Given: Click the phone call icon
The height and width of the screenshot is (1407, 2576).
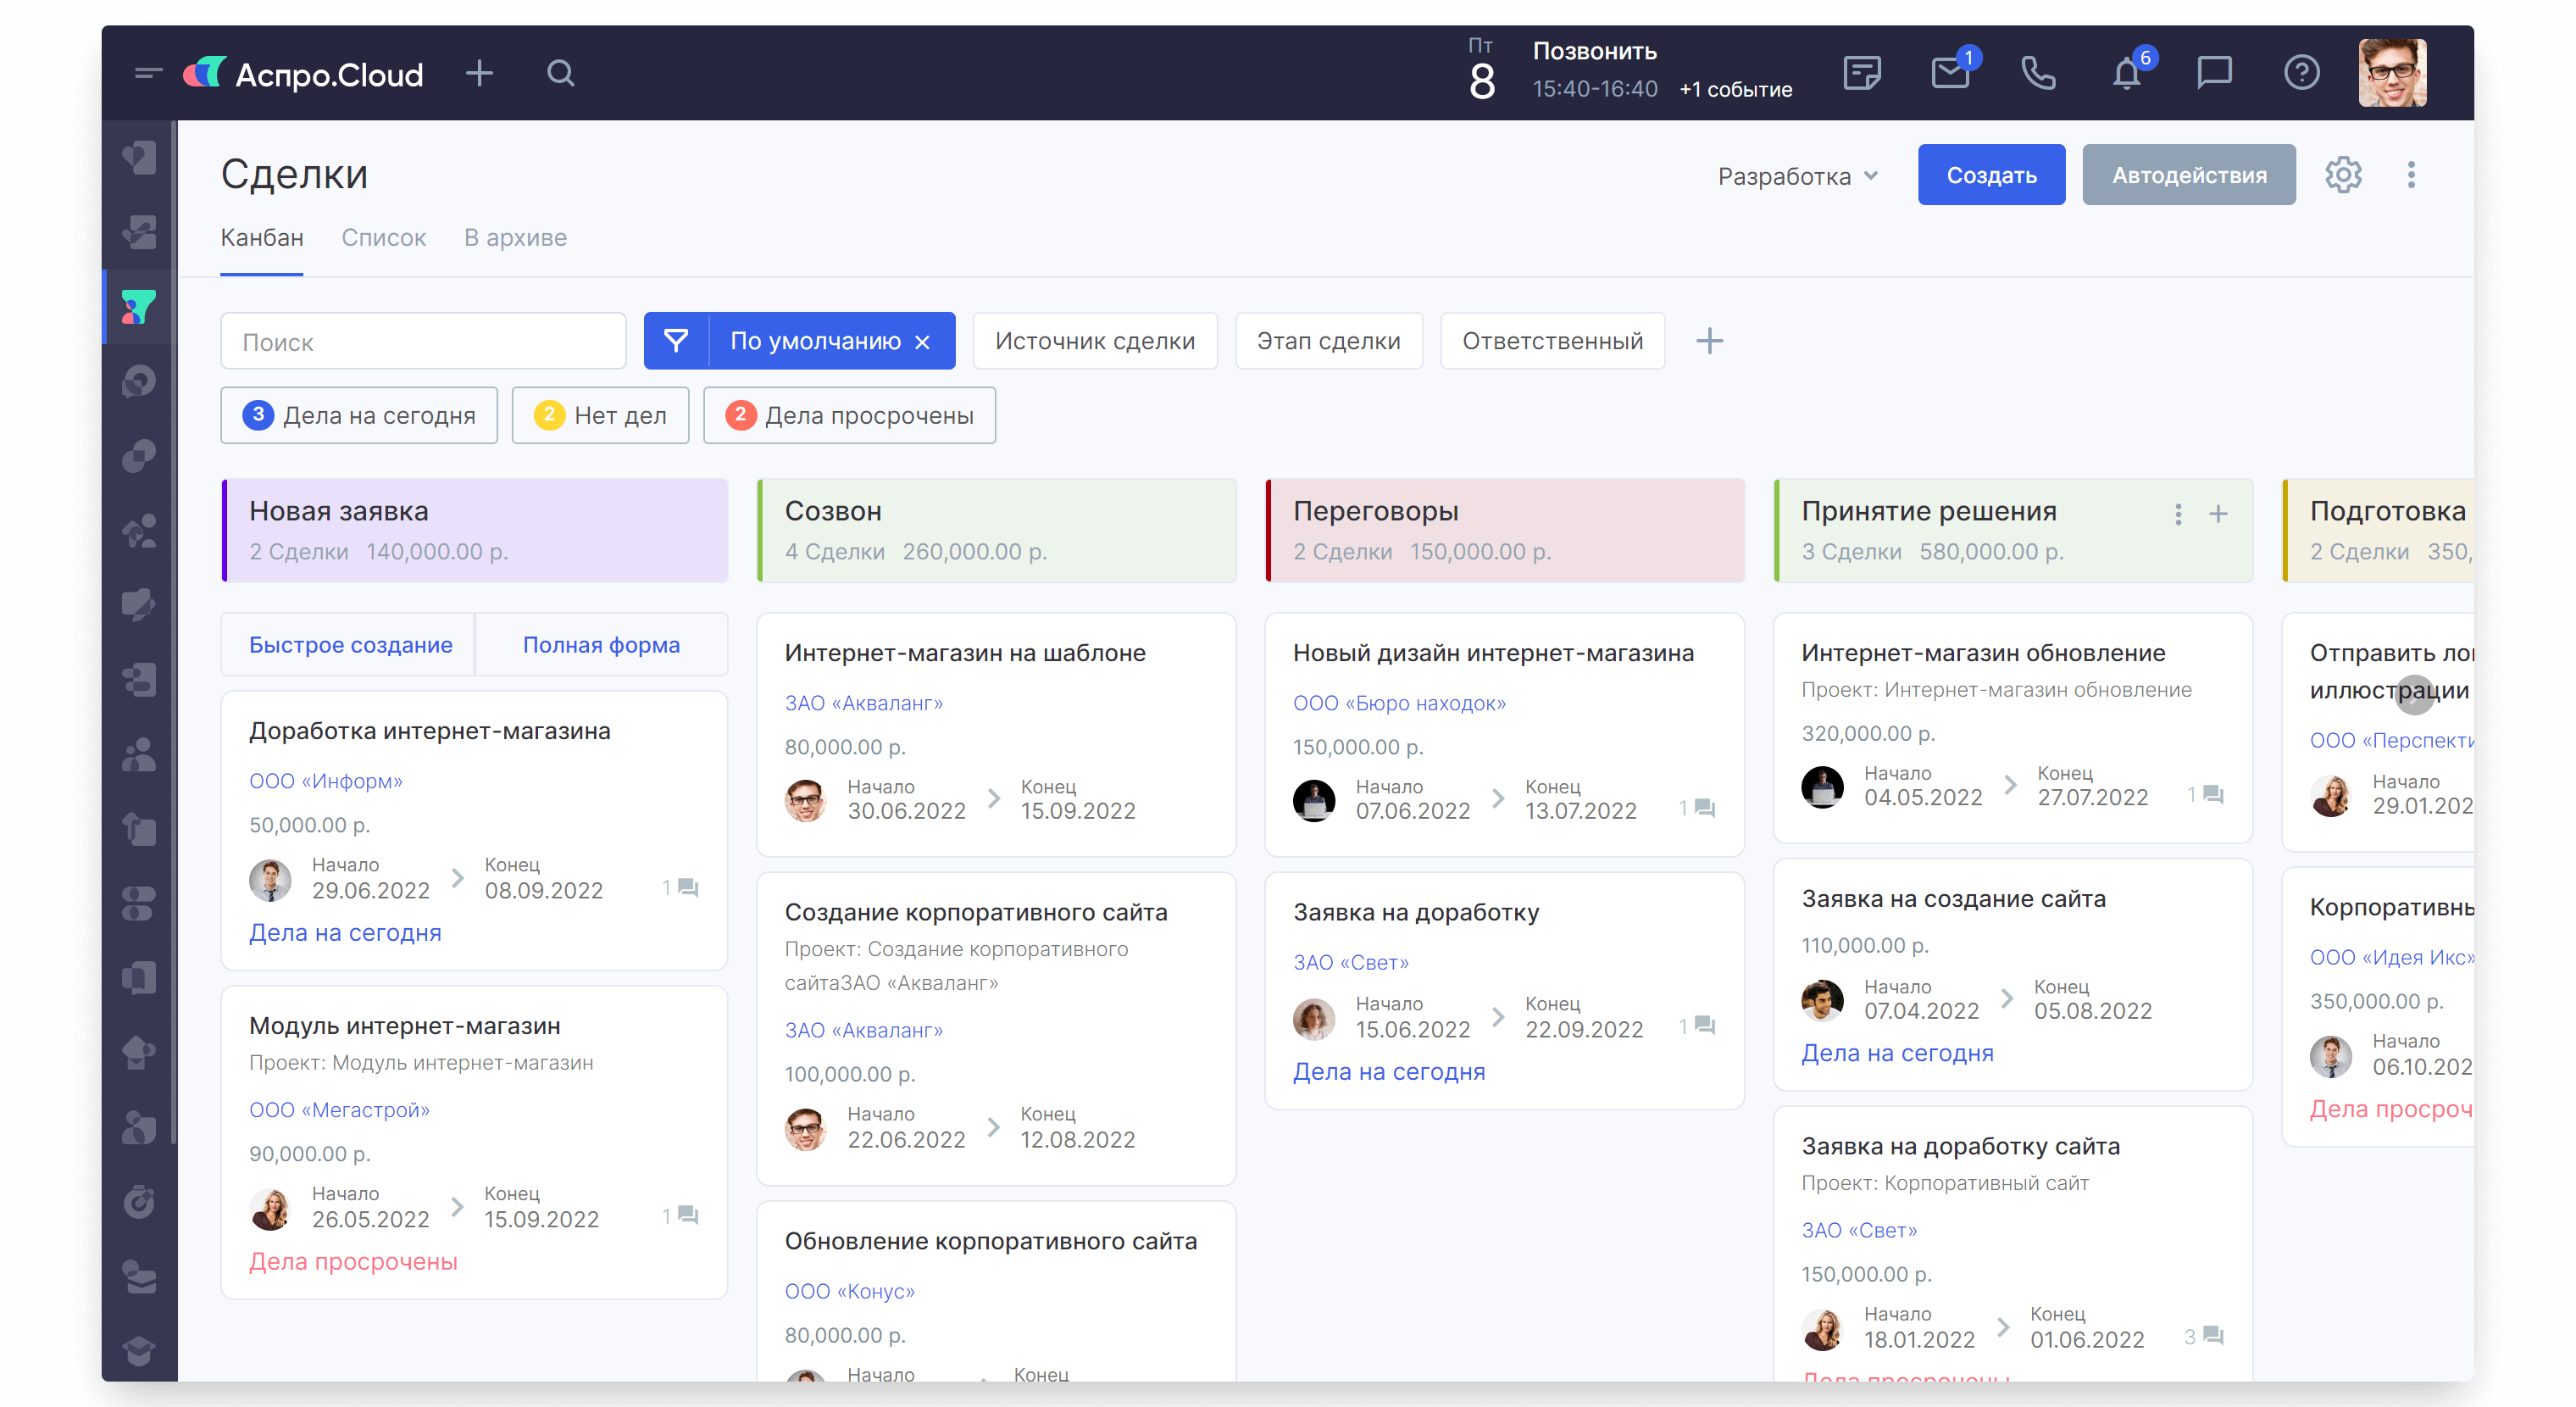Looking at the screenshot, I should [x=2038, y=74].
